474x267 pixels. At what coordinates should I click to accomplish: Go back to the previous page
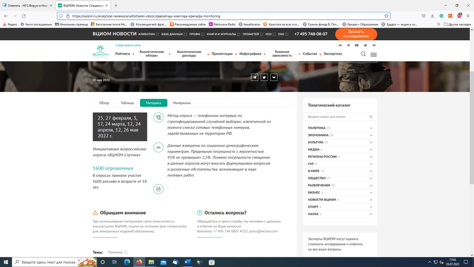[6, 16]
